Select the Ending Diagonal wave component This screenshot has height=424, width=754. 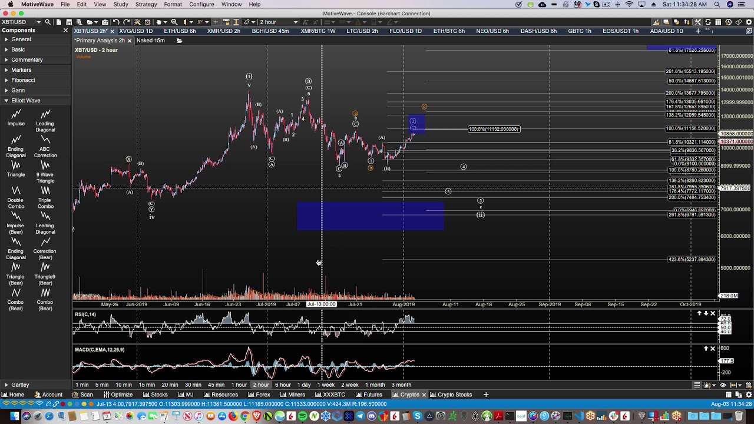tap(16, 145)
